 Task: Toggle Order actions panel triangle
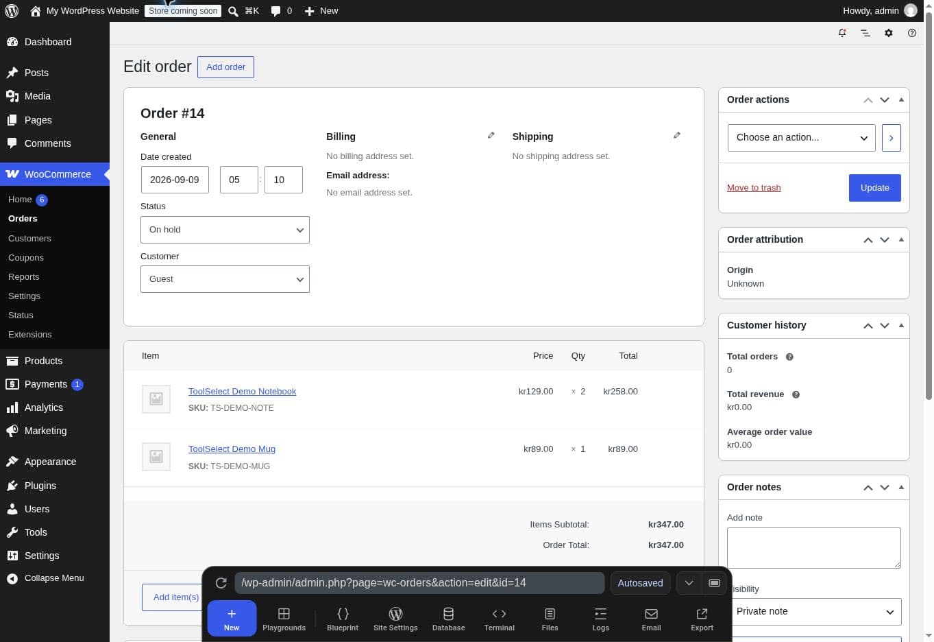pos(901,99)
